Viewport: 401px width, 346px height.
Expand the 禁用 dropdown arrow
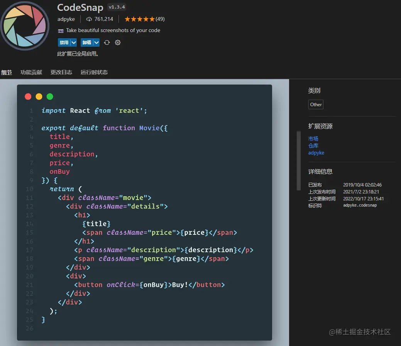[74, 42]
